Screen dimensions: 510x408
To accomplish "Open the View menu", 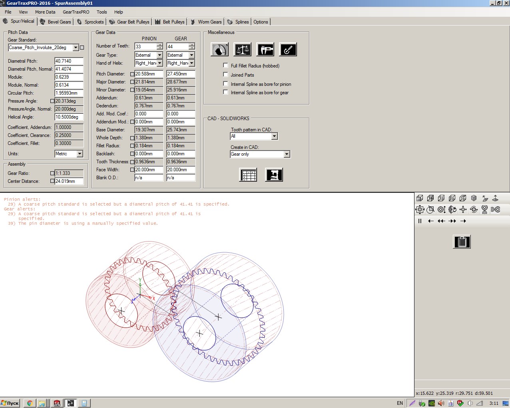I will [x=23, y=12].
